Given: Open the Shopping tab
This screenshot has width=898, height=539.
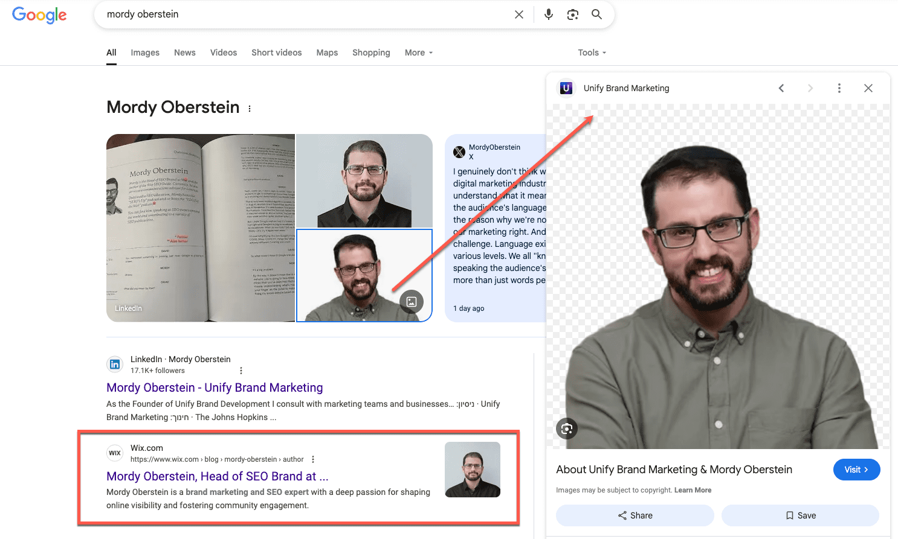Looking at the screenshot, I should point(371,53).
